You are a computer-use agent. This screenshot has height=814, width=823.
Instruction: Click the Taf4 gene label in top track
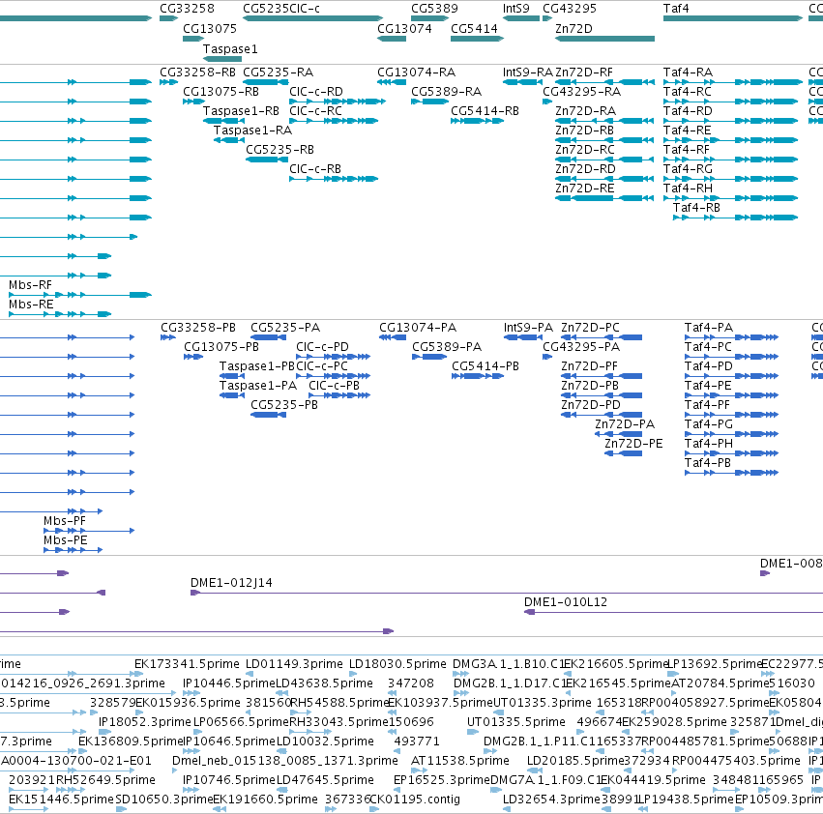(675, 9)
